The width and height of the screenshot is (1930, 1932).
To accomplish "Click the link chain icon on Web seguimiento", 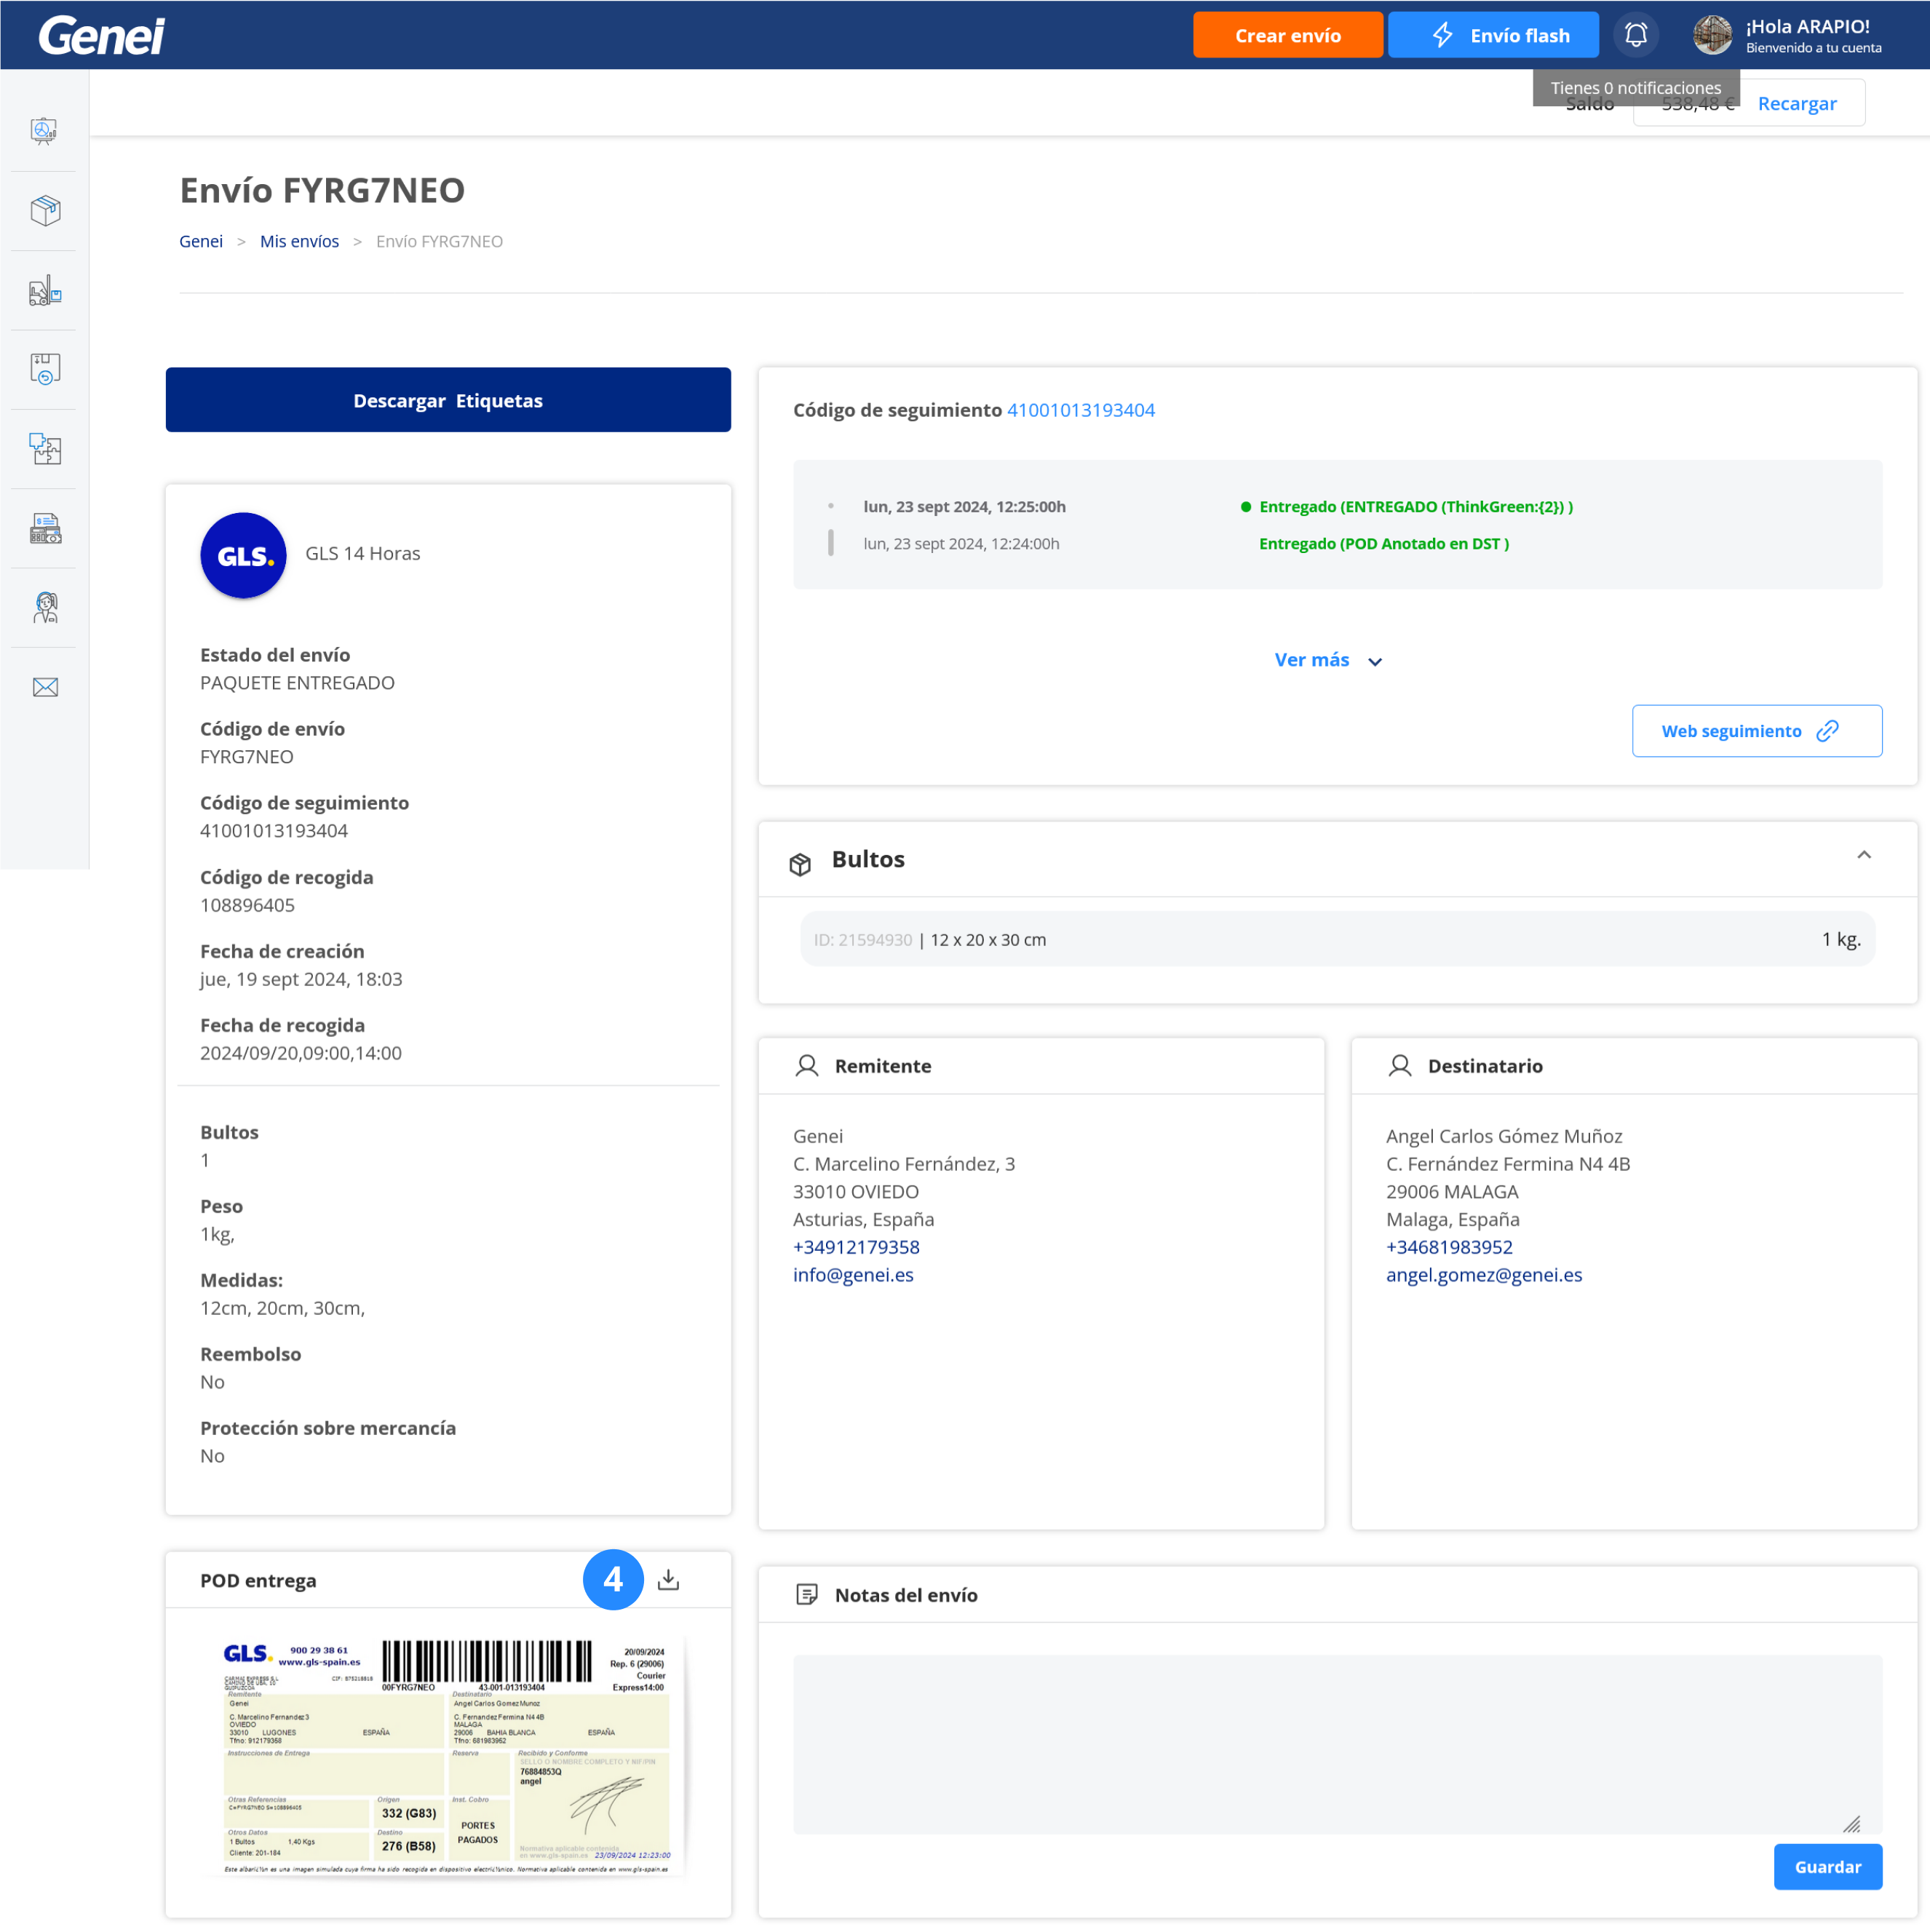I will [1828, 731].
